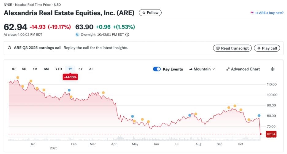Click the red 62.94 current price label
Viewport: 287px width, 154px height.
click(271, 134)
